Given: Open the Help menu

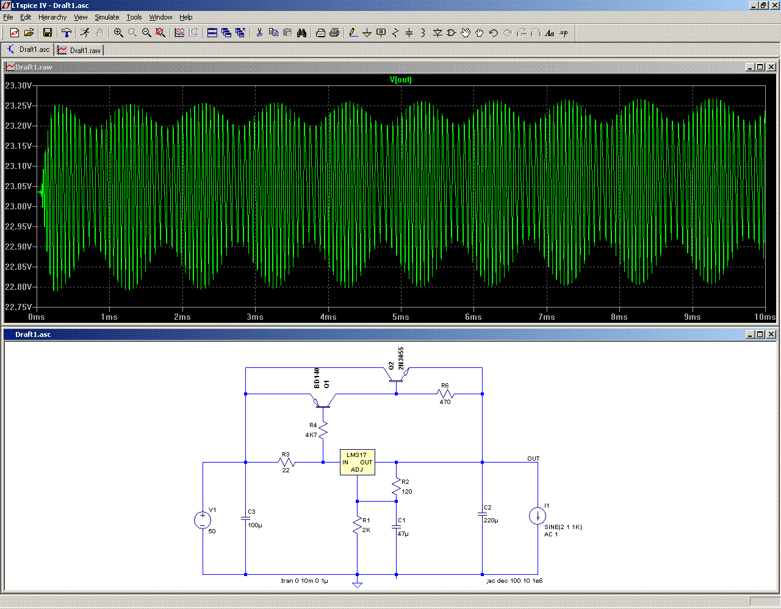Looking at the screenshot, I should click(186, 17).
